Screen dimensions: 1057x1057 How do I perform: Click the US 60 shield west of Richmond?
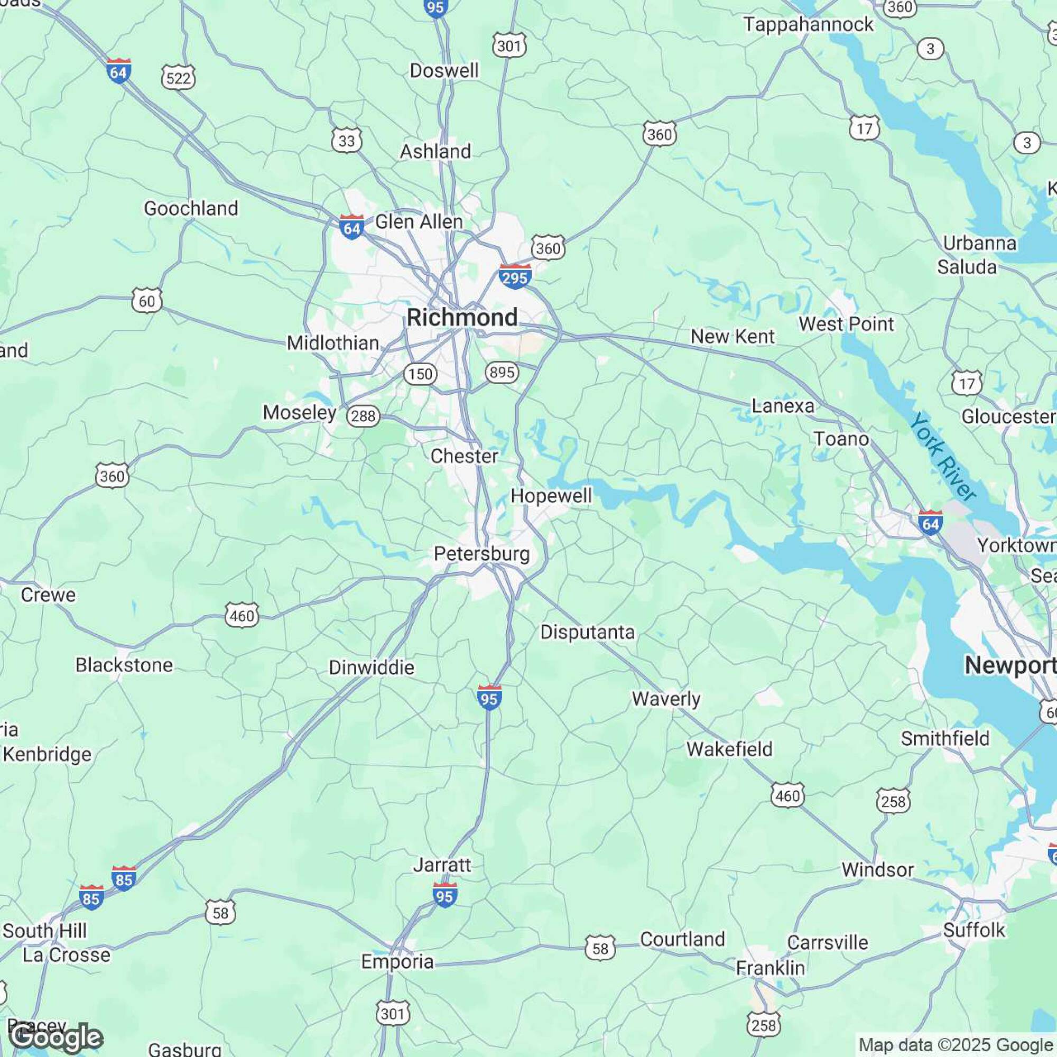146,301
